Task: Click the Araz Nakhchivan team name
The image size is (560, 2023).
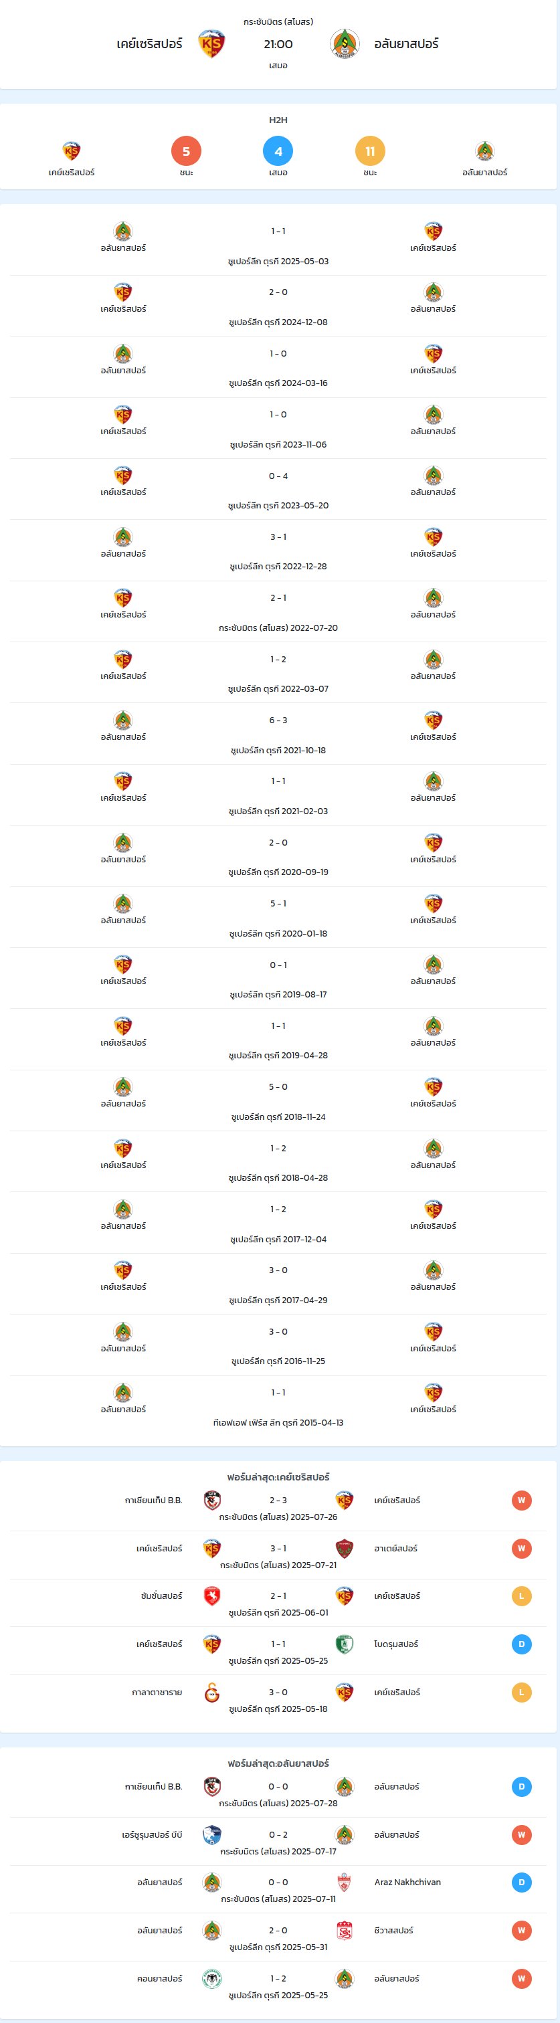Action: pyautogui.click(x=407, y=1883)
